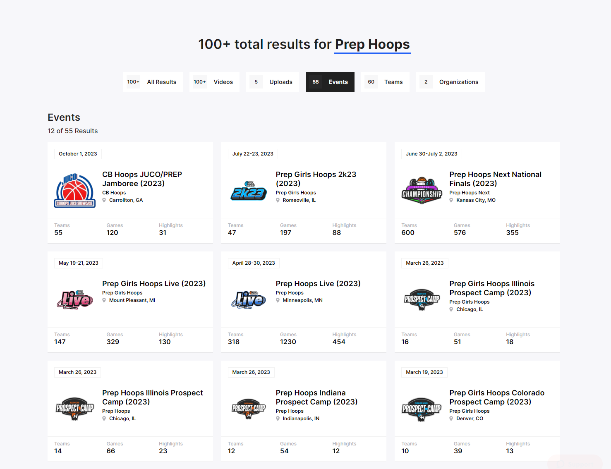The image size is (611, 469).
Task: Click the Mount Pleasant, MI location text
Action: tap(132, 300)
